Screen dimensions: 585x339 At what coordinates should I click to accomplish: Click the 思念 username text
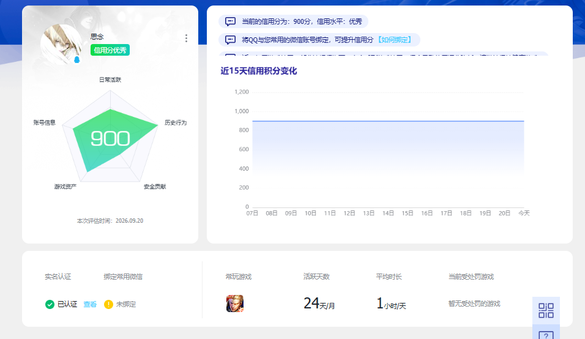[97, 37]
